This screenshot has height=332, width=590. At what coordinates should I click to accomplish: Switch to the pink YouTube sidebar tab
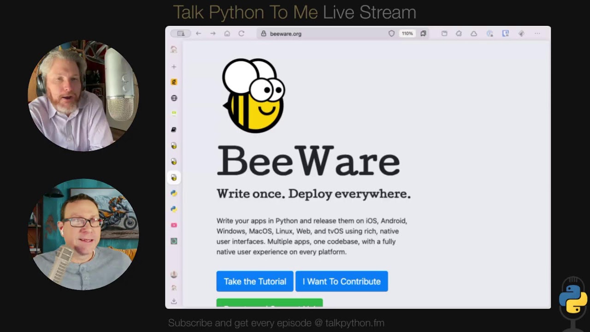(174, 225)
